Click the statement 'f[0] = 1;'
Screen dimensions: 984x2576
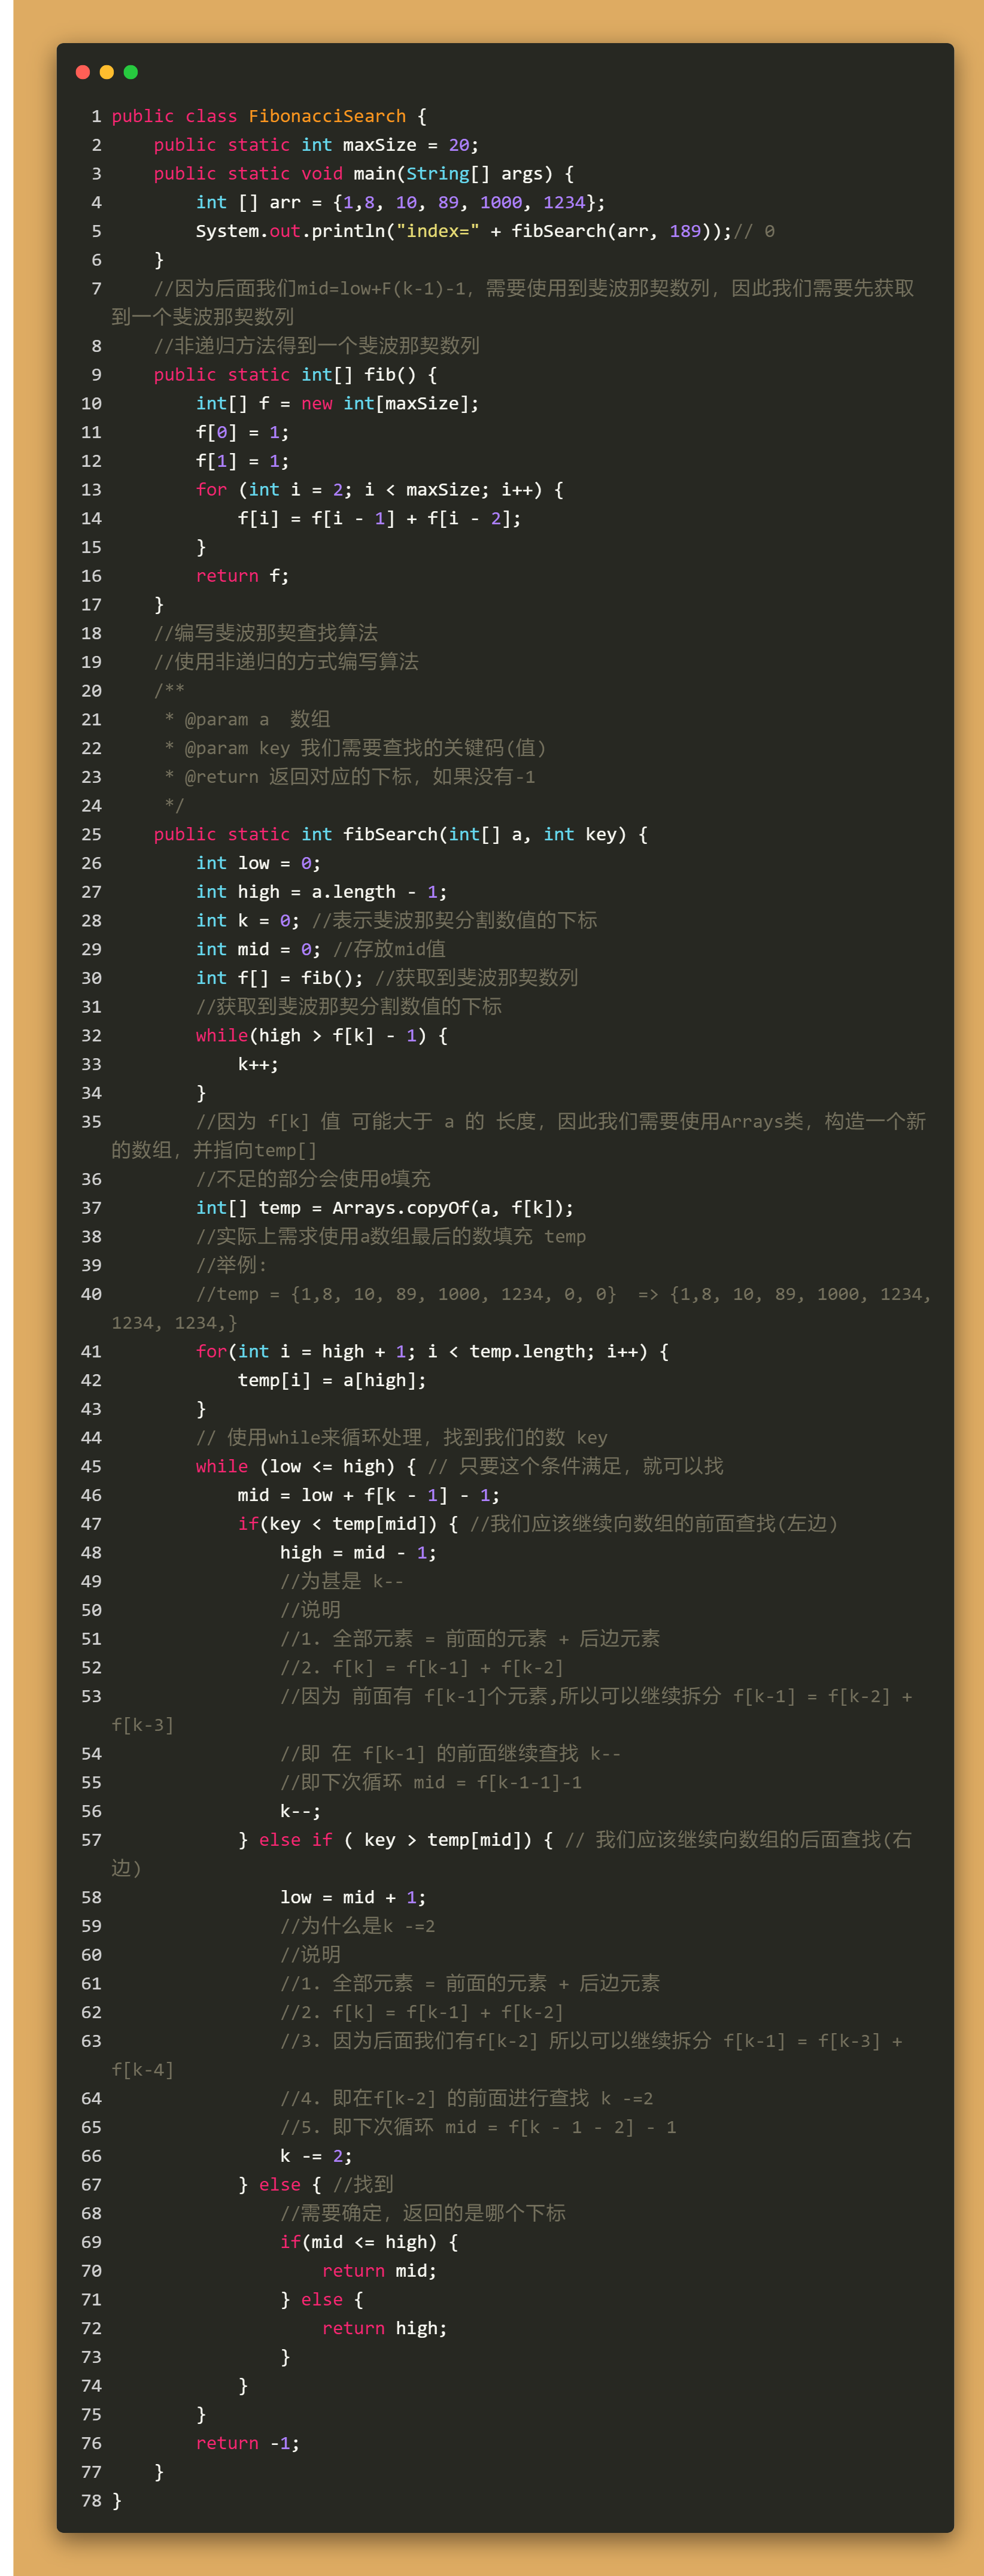click(x=243, y=432)
